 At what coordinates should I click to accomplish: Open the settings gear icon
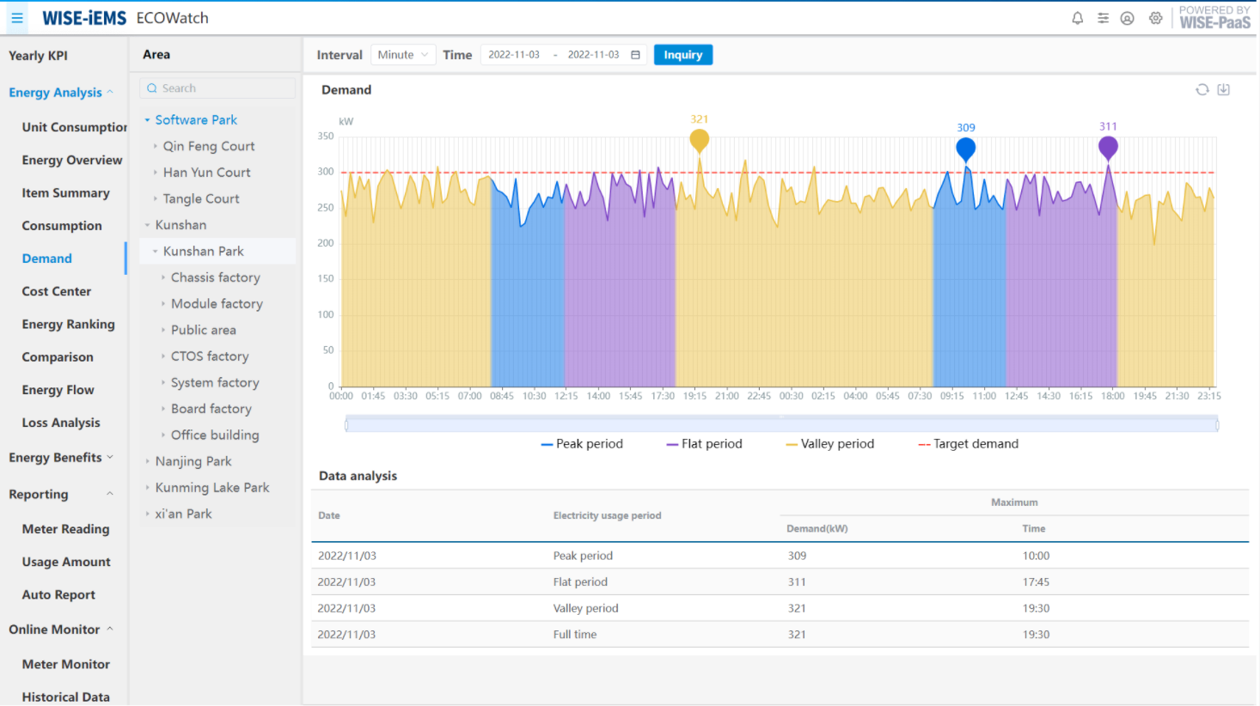(1155, 17)
